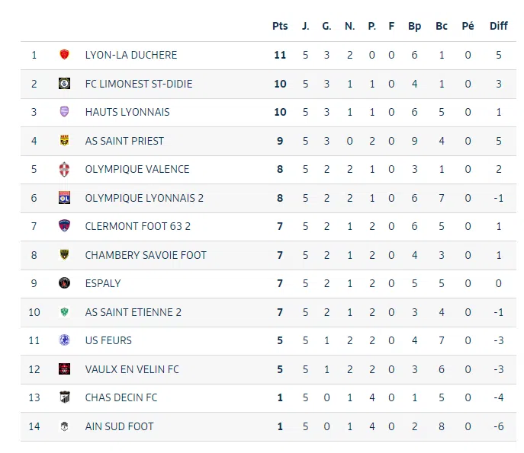Click the FC Limonest St-Didie logo
The height and width of the screenshot is (453, 524).
point(65,84)
